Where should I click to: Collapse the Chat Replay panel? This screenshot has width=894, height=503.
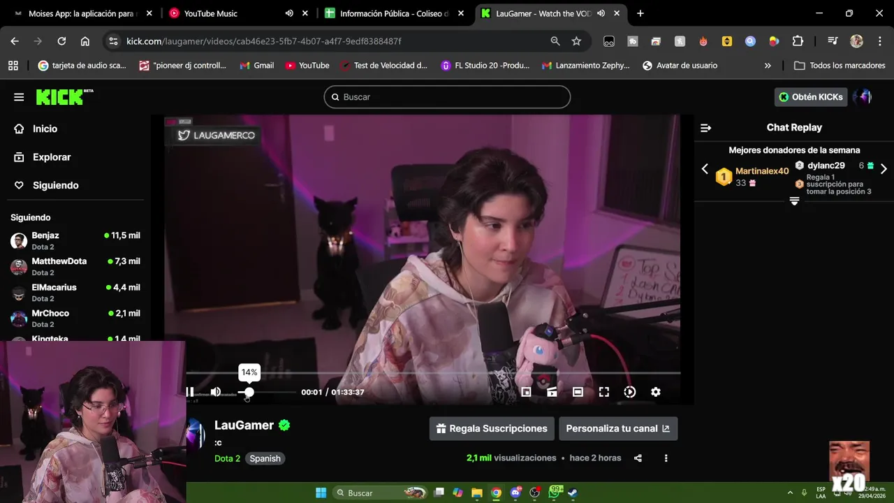pyautogui.click(x=705, y=128)
